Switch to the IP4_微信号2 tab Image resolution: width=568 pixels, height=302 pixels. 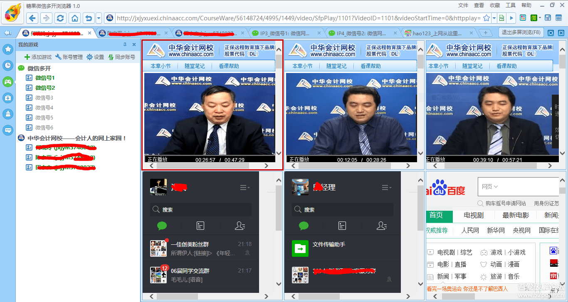(362, 33)
